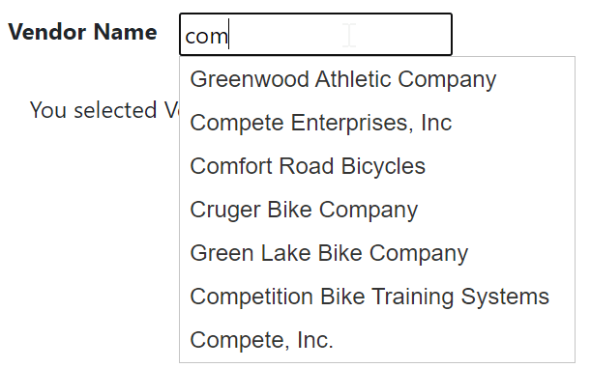Click the 'You selected' result text

[104, 110]
